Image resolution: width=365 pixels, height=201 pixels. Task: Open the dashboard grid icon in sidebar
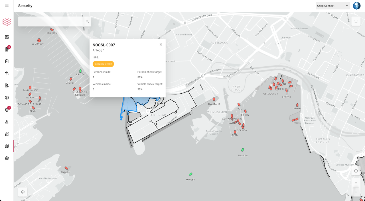tap(7, 37)
